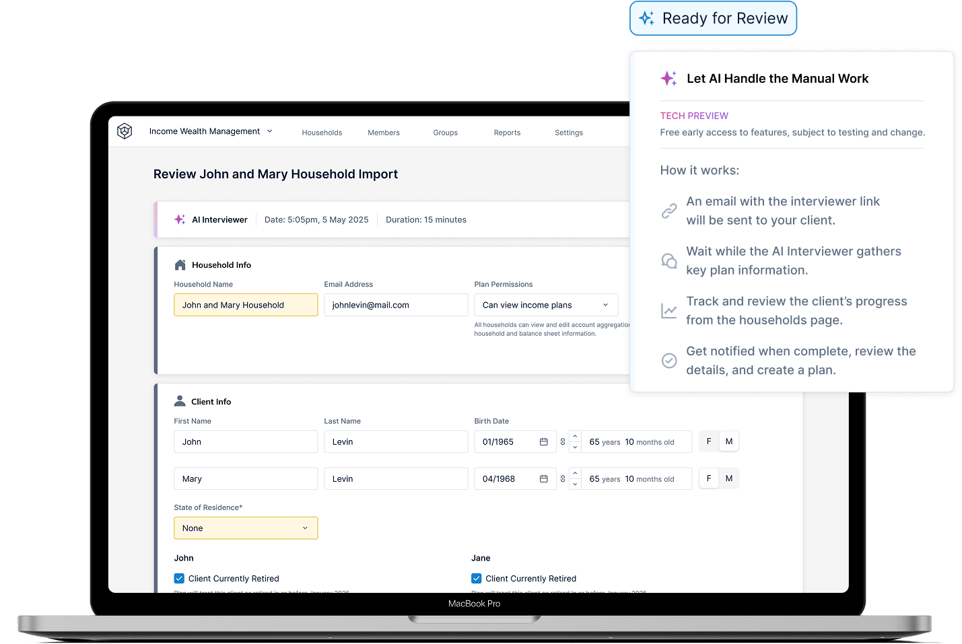Uncheck Jane's Client Currently Retired checkbox
Image resolution: width=962 pixels, height=644 pixels.
tap(477, 578)
